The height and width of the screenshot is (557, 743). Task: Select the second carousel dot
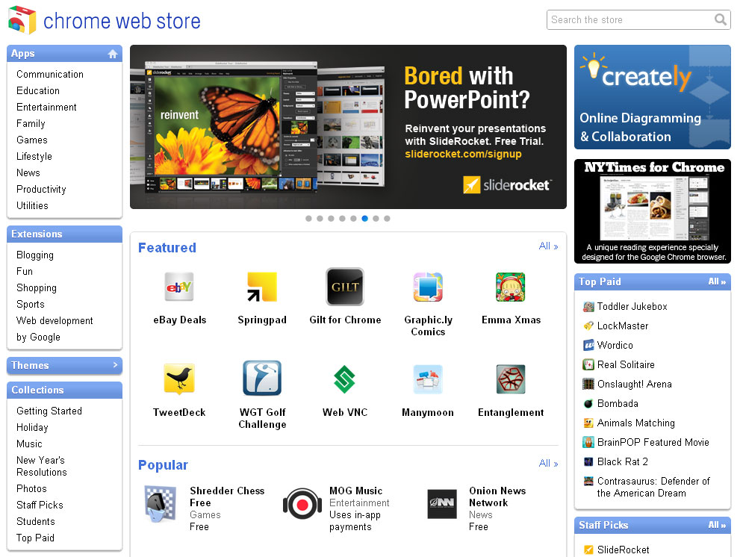pyautogui.click(x=320, y=218)
